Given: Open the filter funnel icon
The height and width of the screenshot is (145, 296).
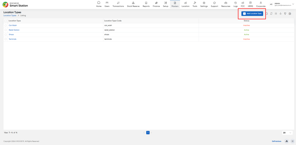Looking at the screenshot, I should tap(285, 14).
